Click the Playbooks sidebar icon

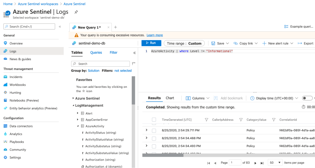(6, 142)
